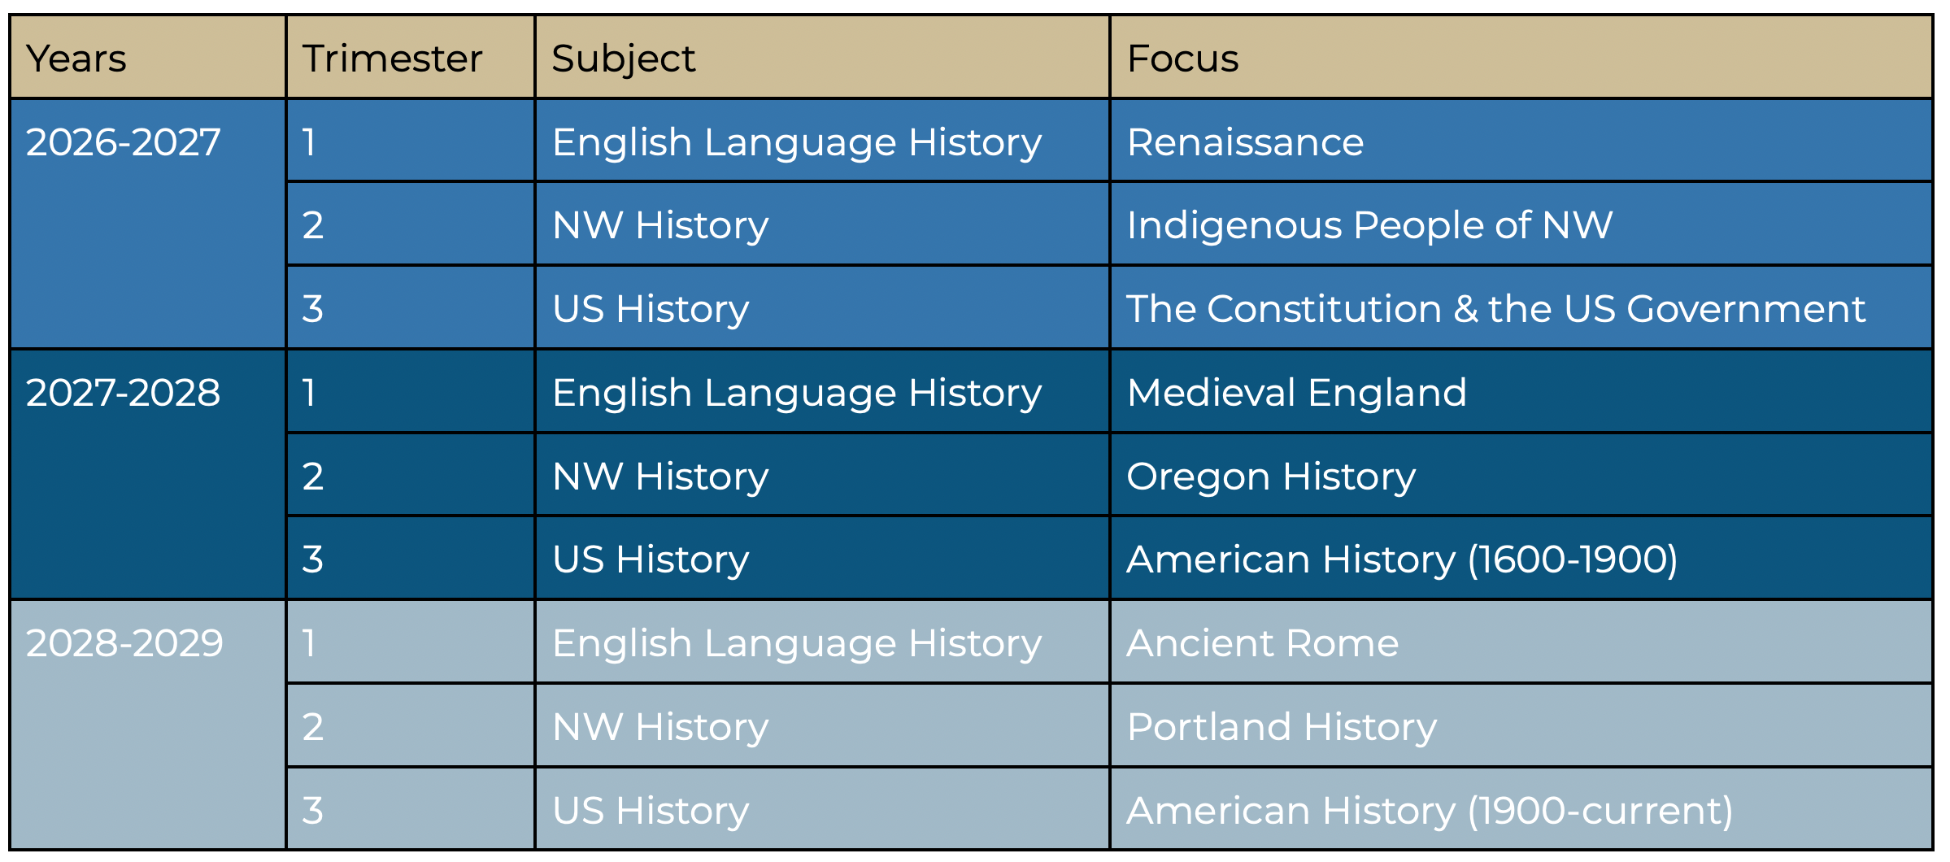The image size is (1950, 862).
Task: Click the Portland History cell
Action: point(1521,726)
